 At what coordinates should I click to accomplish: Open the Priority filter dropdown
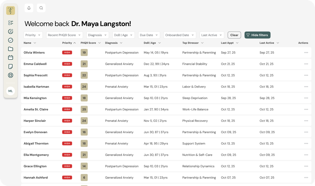33,35
